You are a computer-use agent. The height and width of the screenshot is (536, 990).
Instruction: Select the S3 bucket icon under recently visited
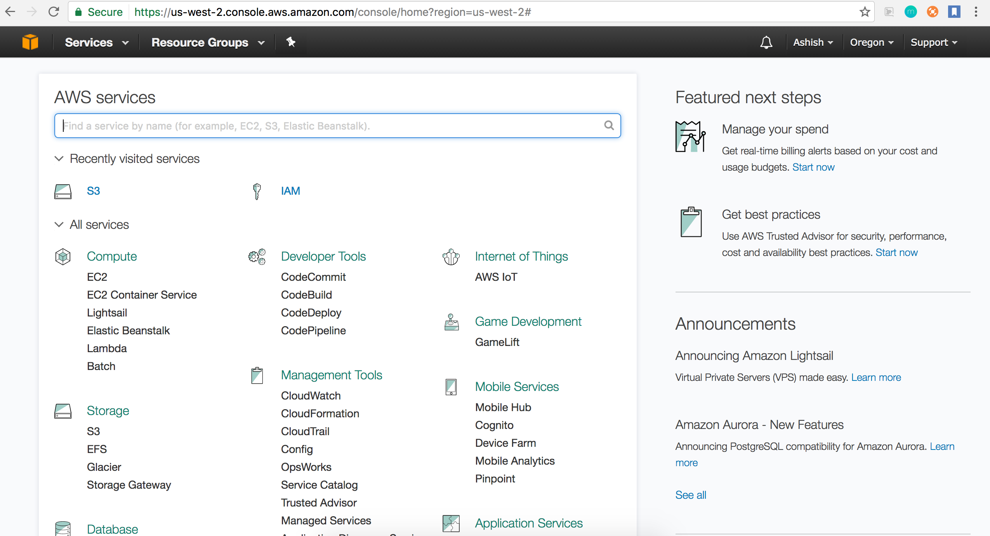coord(63,191)
